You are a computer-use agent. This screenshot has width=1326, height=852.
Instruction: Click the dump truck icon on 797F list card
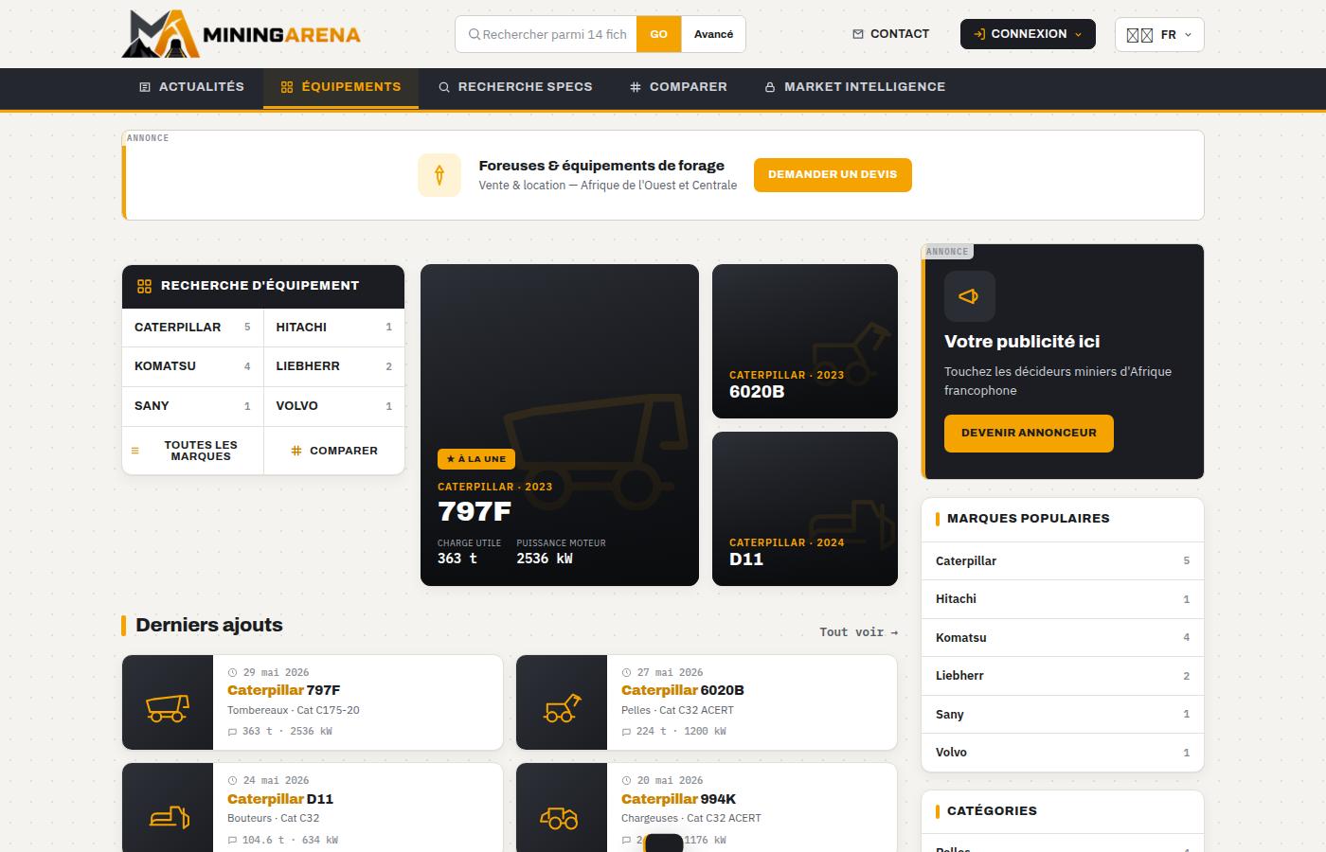click(x=168, y=707)
